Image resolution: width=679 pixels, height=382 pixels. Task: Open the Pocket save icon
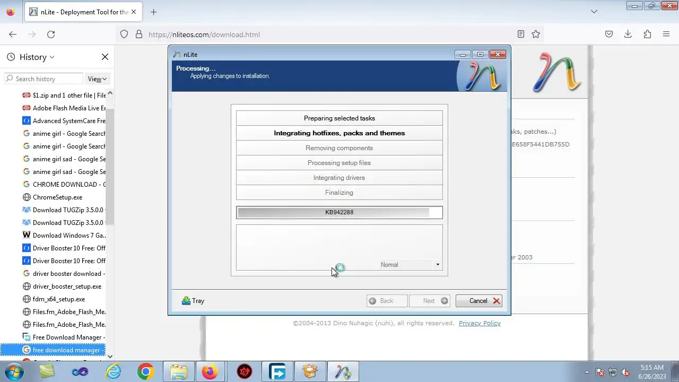[x=609, y=34]
